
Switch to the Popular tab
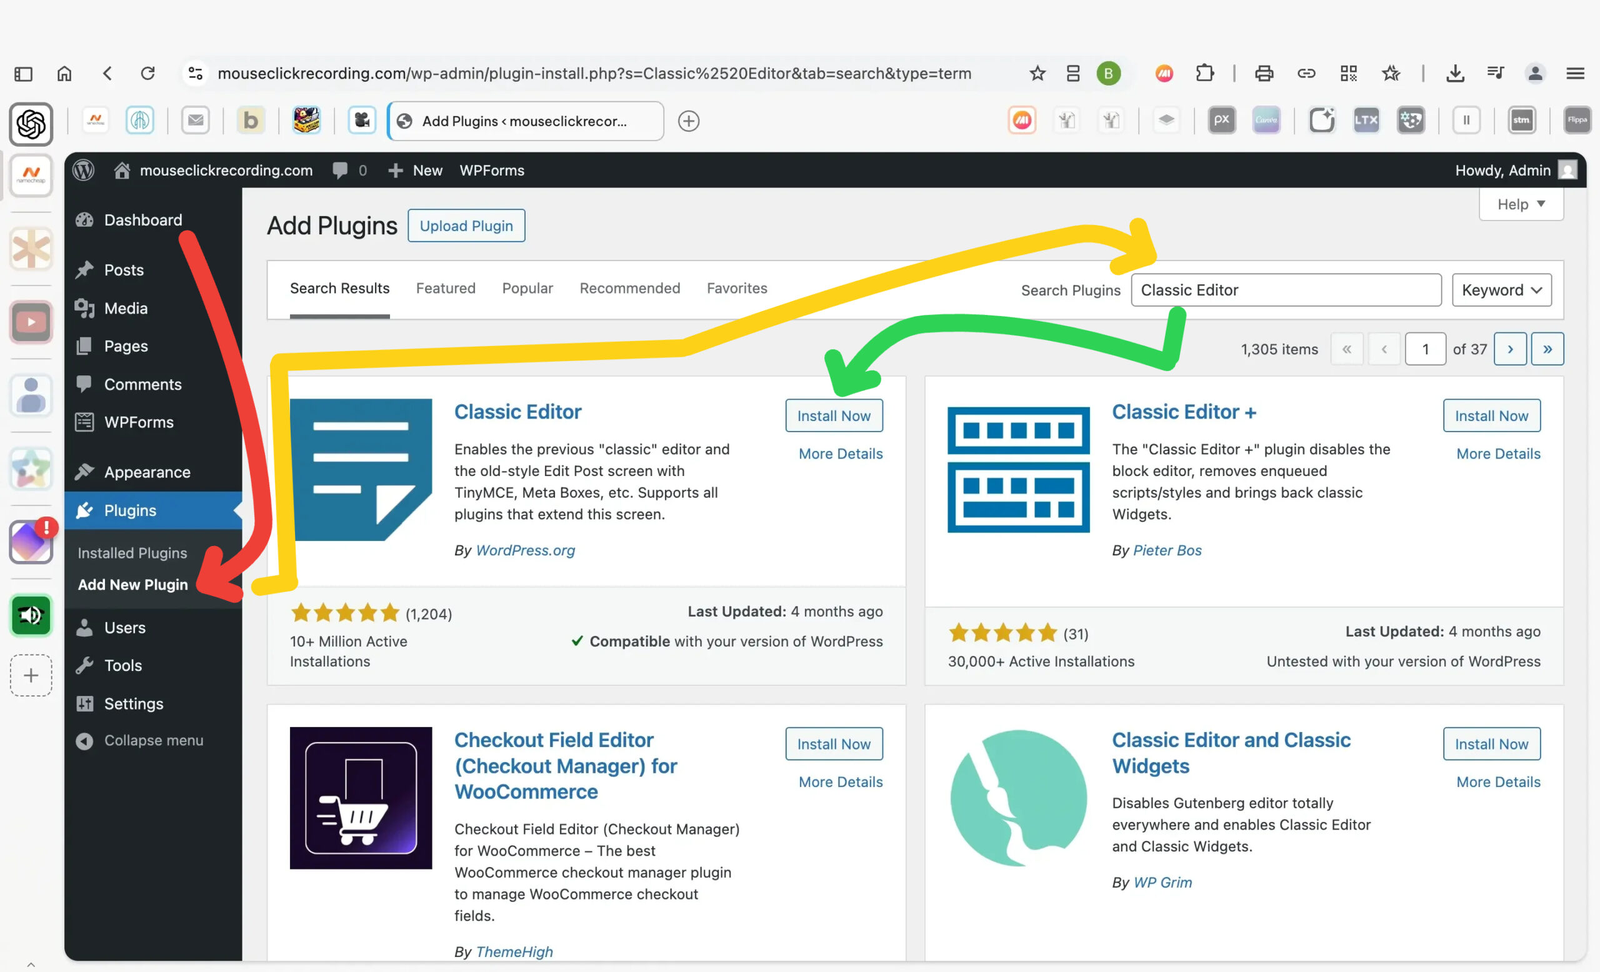[x=527, y=288]
